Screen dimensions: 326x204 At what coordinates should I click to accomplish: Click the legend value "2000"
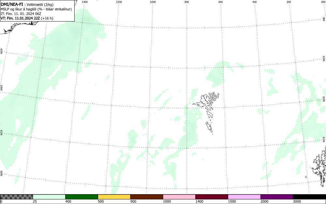(x=264, y=201)
